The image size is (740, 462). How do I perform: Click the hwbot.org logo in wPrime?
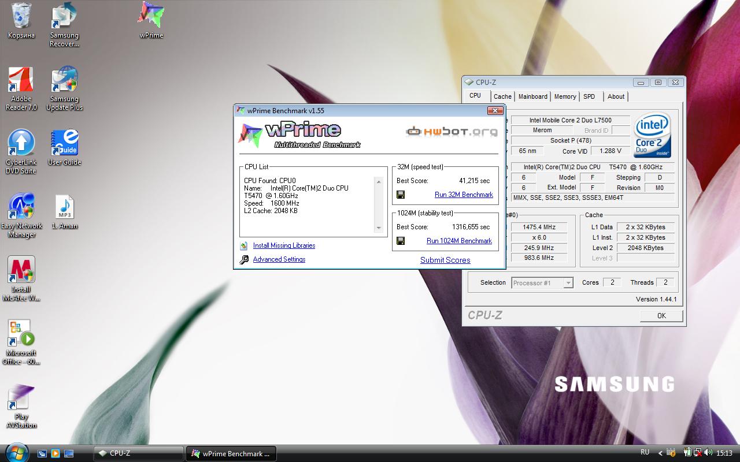coord(452,132)
